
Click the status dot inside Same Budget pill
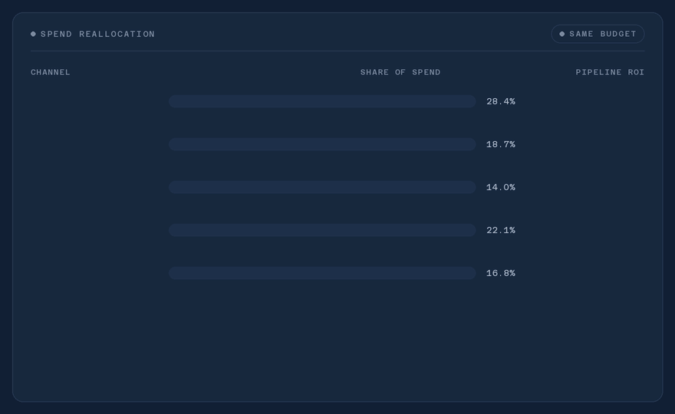[561, 34]
